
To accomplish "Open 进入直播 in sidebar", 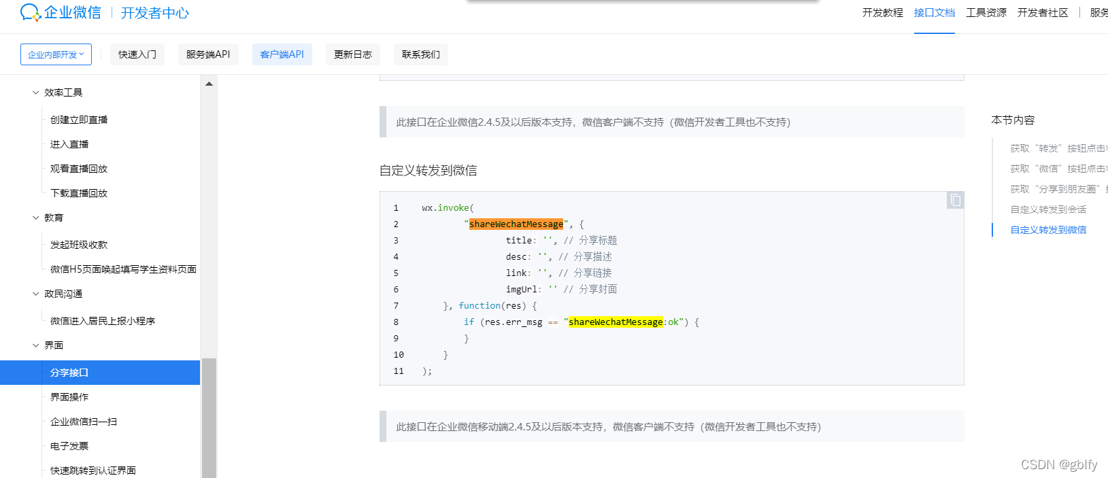I will [x=69, y=144].
